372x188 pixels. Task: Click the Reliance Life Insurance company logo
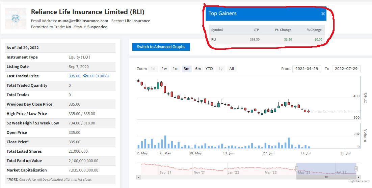point(16,18)
